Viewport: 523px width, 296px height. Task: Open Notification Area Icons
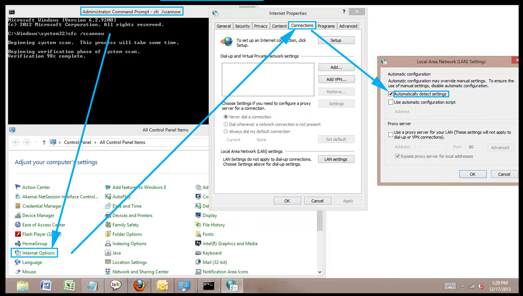tap(225, 271)
